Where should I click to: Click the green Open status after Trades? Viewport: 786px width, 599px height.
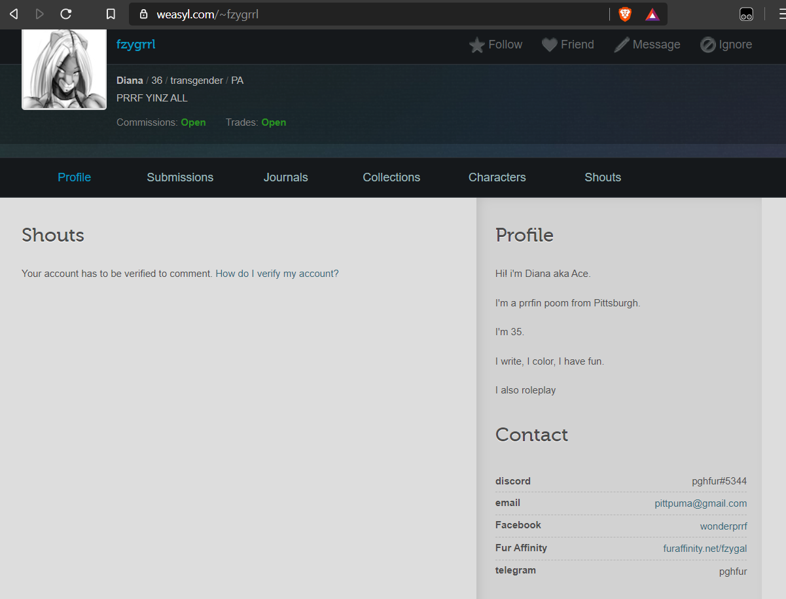coord(274,122)
